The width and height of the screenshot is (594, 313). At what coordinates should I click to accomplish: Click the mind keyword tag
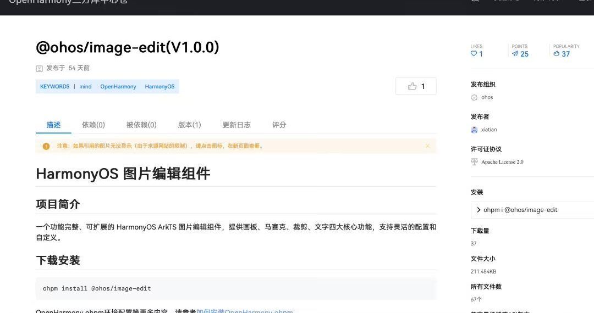coord(85,87)
